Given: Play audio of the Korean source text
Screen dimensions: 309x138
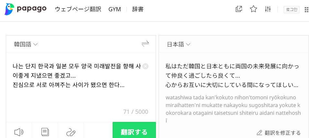Looking at the screenshot, I should 19,132.
